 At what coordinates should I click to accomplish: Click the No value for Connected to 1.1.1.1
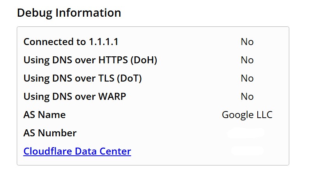(247, 42)
